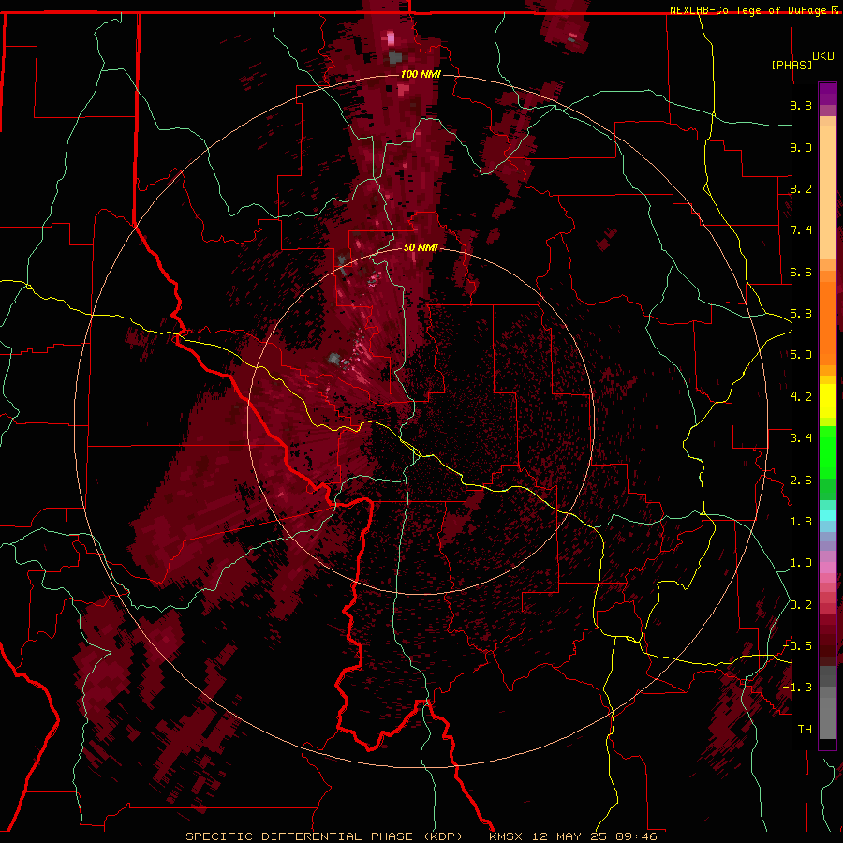This screenshot has height=843, width=843.
Task: Pick the cyan color bar segment
Action: [x=827, y=515]
